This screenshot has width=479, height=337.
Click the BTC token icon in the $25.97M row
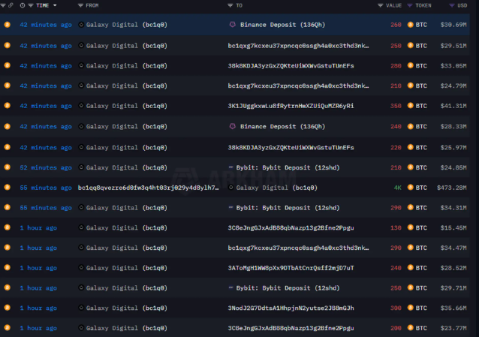click(x=411, y=147)
